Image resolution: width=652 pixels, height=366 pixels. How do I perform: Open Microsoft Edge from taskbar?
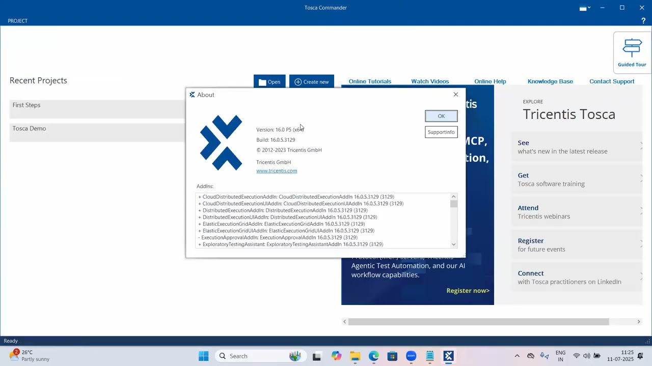coord(374,356)
